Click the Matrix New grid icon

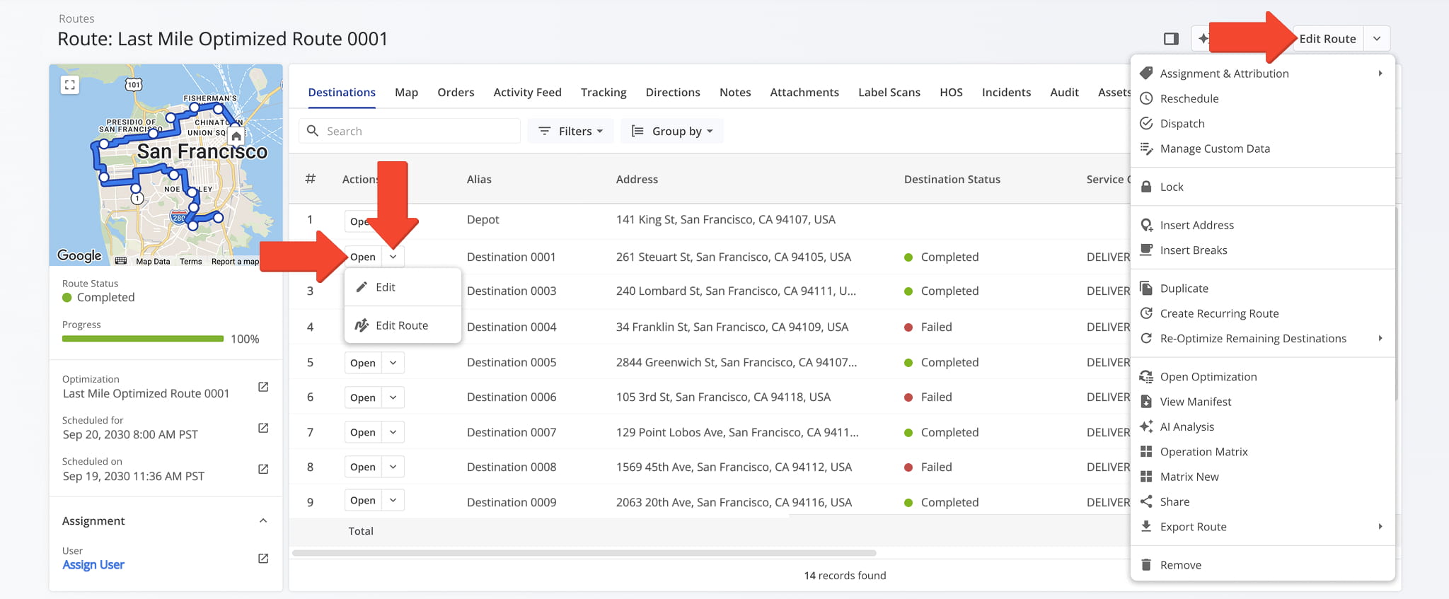pos(1146,477)
